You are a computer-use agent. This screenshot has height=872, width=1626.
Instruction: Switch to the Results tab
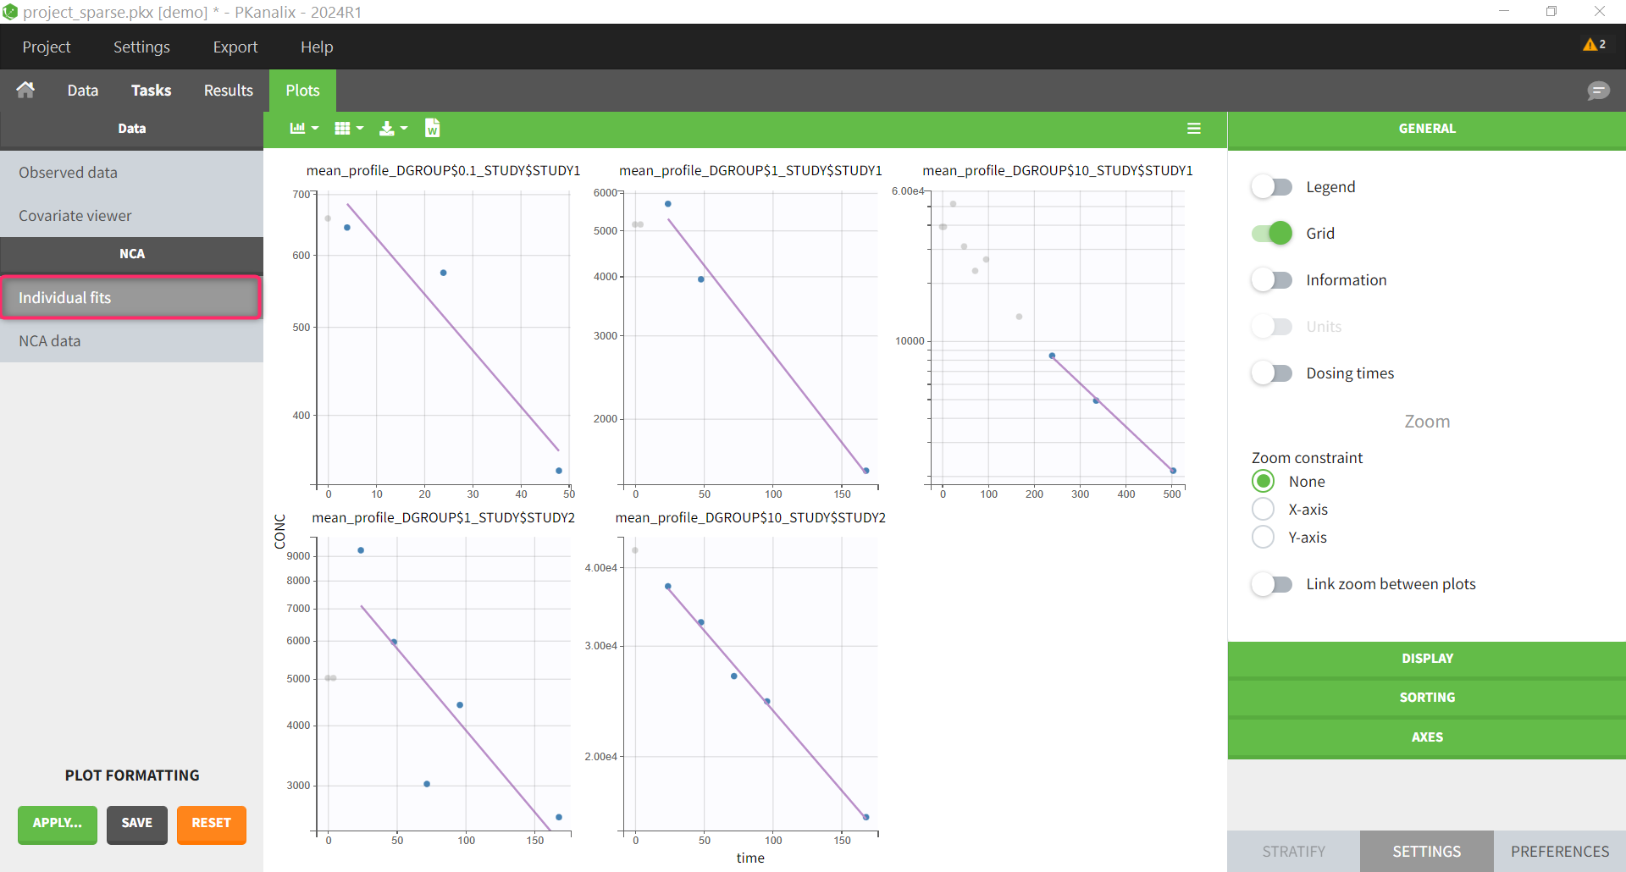pyautogui.click(x=228, y=91)
